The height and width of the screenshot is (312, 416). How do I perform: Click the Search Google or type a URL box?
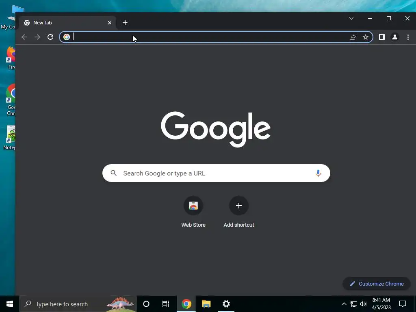coord(216,173)
